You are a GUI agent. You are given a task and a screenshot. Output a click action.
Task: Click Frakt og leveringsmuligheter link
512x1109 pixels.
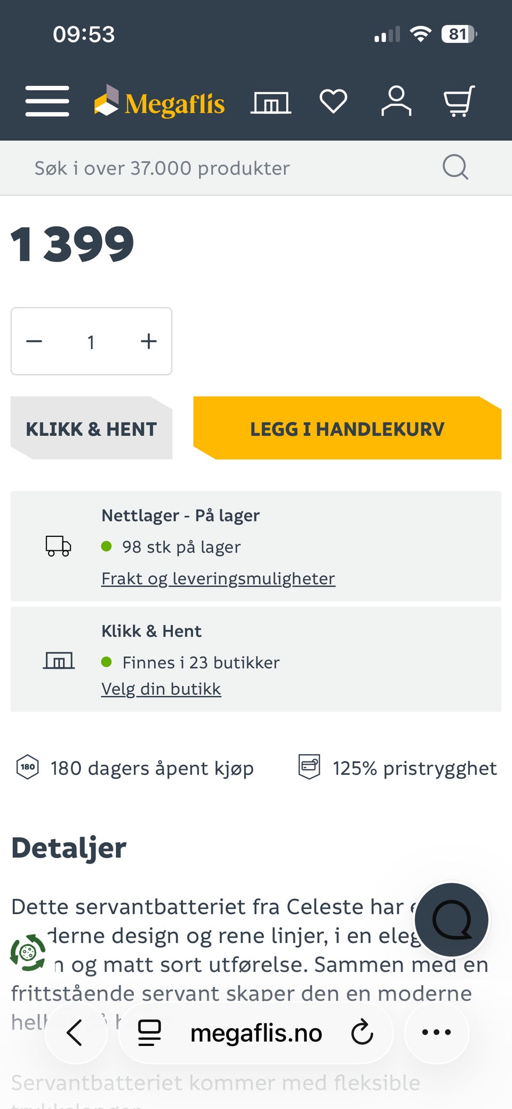[218, 578]
